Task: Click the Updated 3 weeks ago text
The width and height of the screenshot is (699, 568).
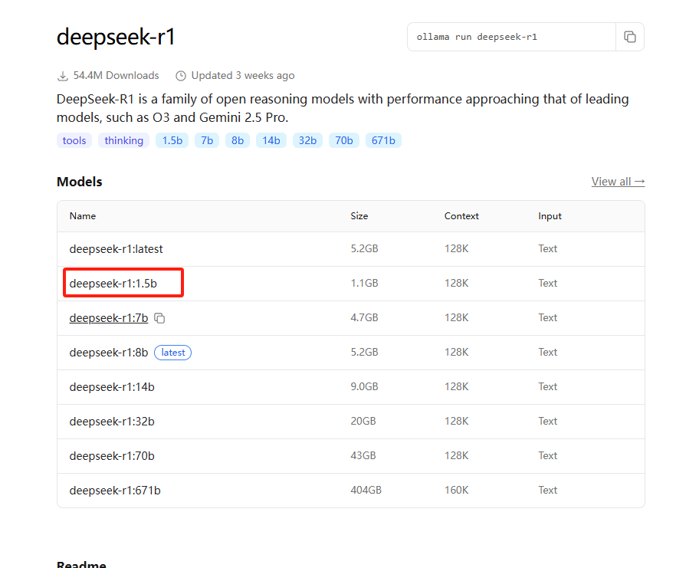Action: point(243,76)
